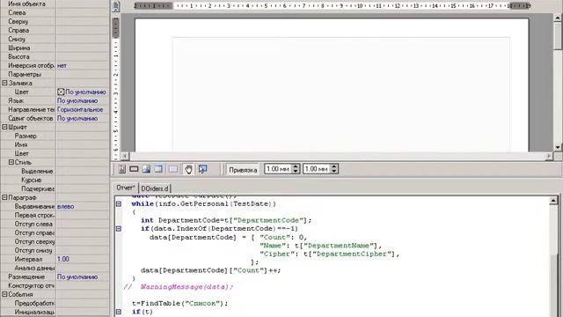Select the Слева property row
Image resolution: width=563 pixels, height=317 pixels.
pos(55,12)
